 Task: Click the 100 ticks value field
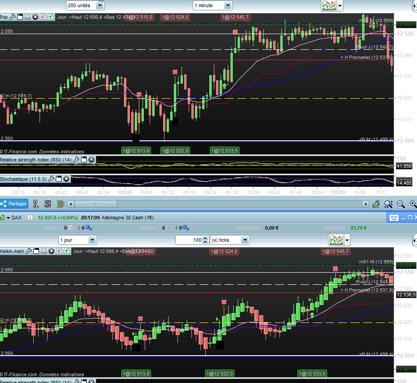[x=189, y=240]
